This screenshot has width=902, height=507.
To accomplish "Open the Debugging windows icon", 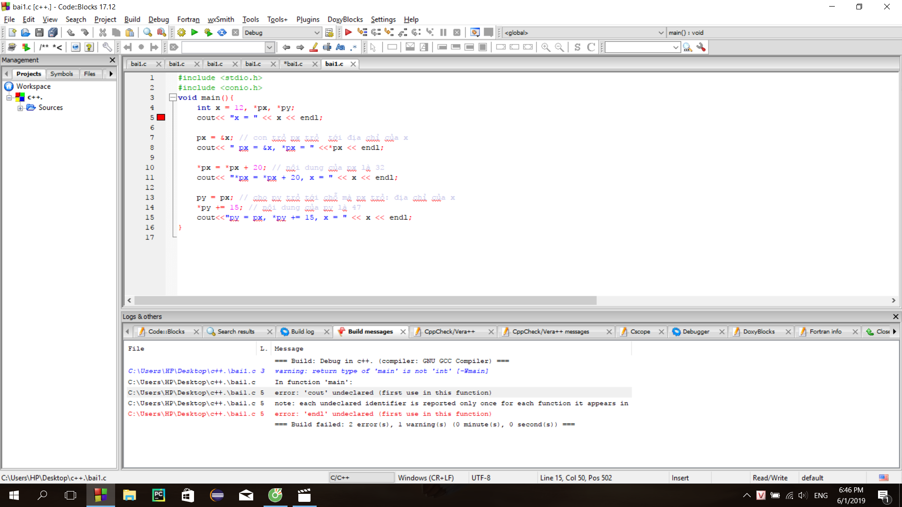I will [475, 32].
